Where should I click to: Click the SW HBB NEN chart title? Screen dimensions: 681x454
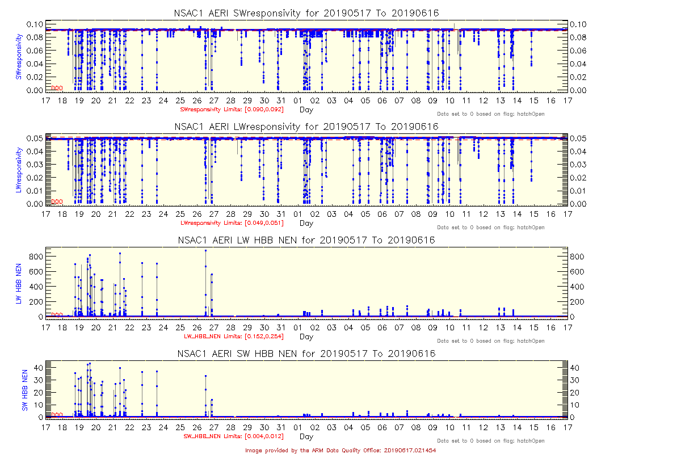[306, 354]
